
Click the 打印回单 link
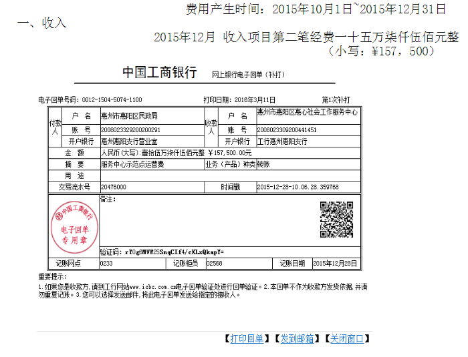tap(247, 339)
